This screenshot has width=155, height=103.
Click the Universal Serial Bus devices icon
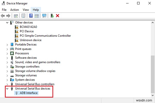pos(12,89)
